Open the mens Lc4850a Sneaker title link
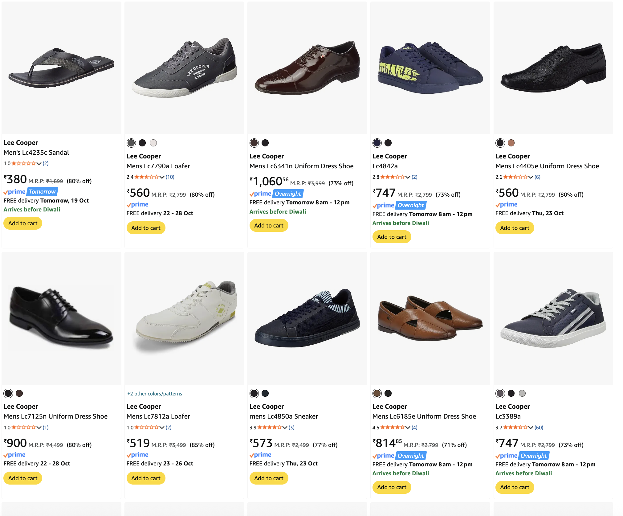The image size is (623, 516). [283, 416]
